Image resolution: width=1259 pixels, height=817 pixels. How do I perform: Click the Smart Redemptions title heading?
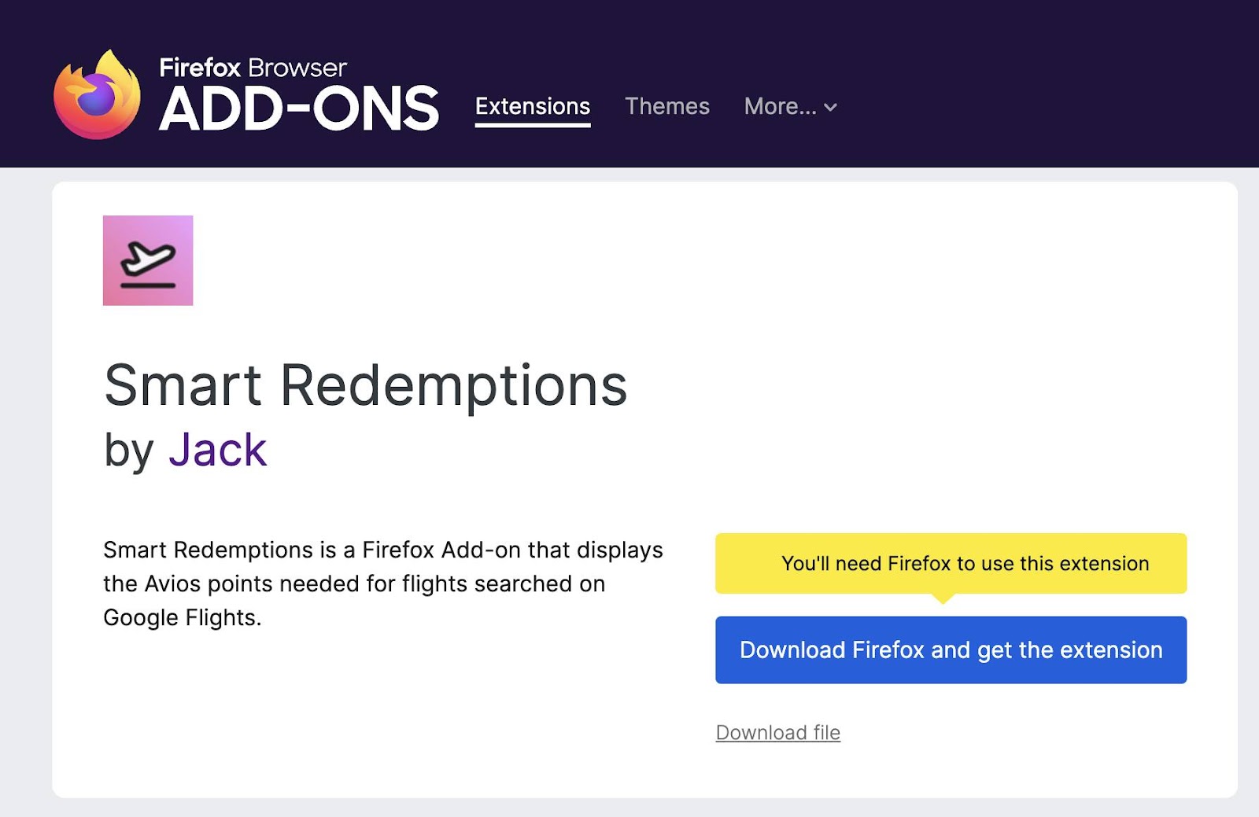pos(366,386)
